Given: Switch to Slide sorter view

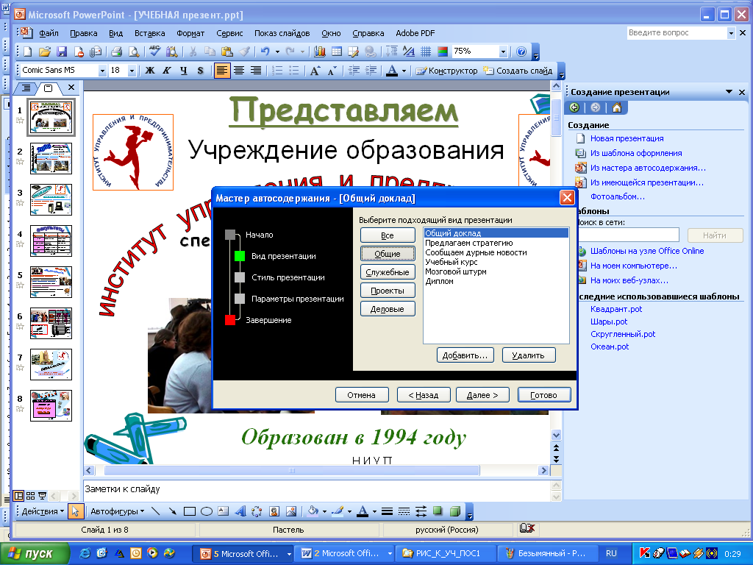Looking at the screenshot, I should [30, 495].
